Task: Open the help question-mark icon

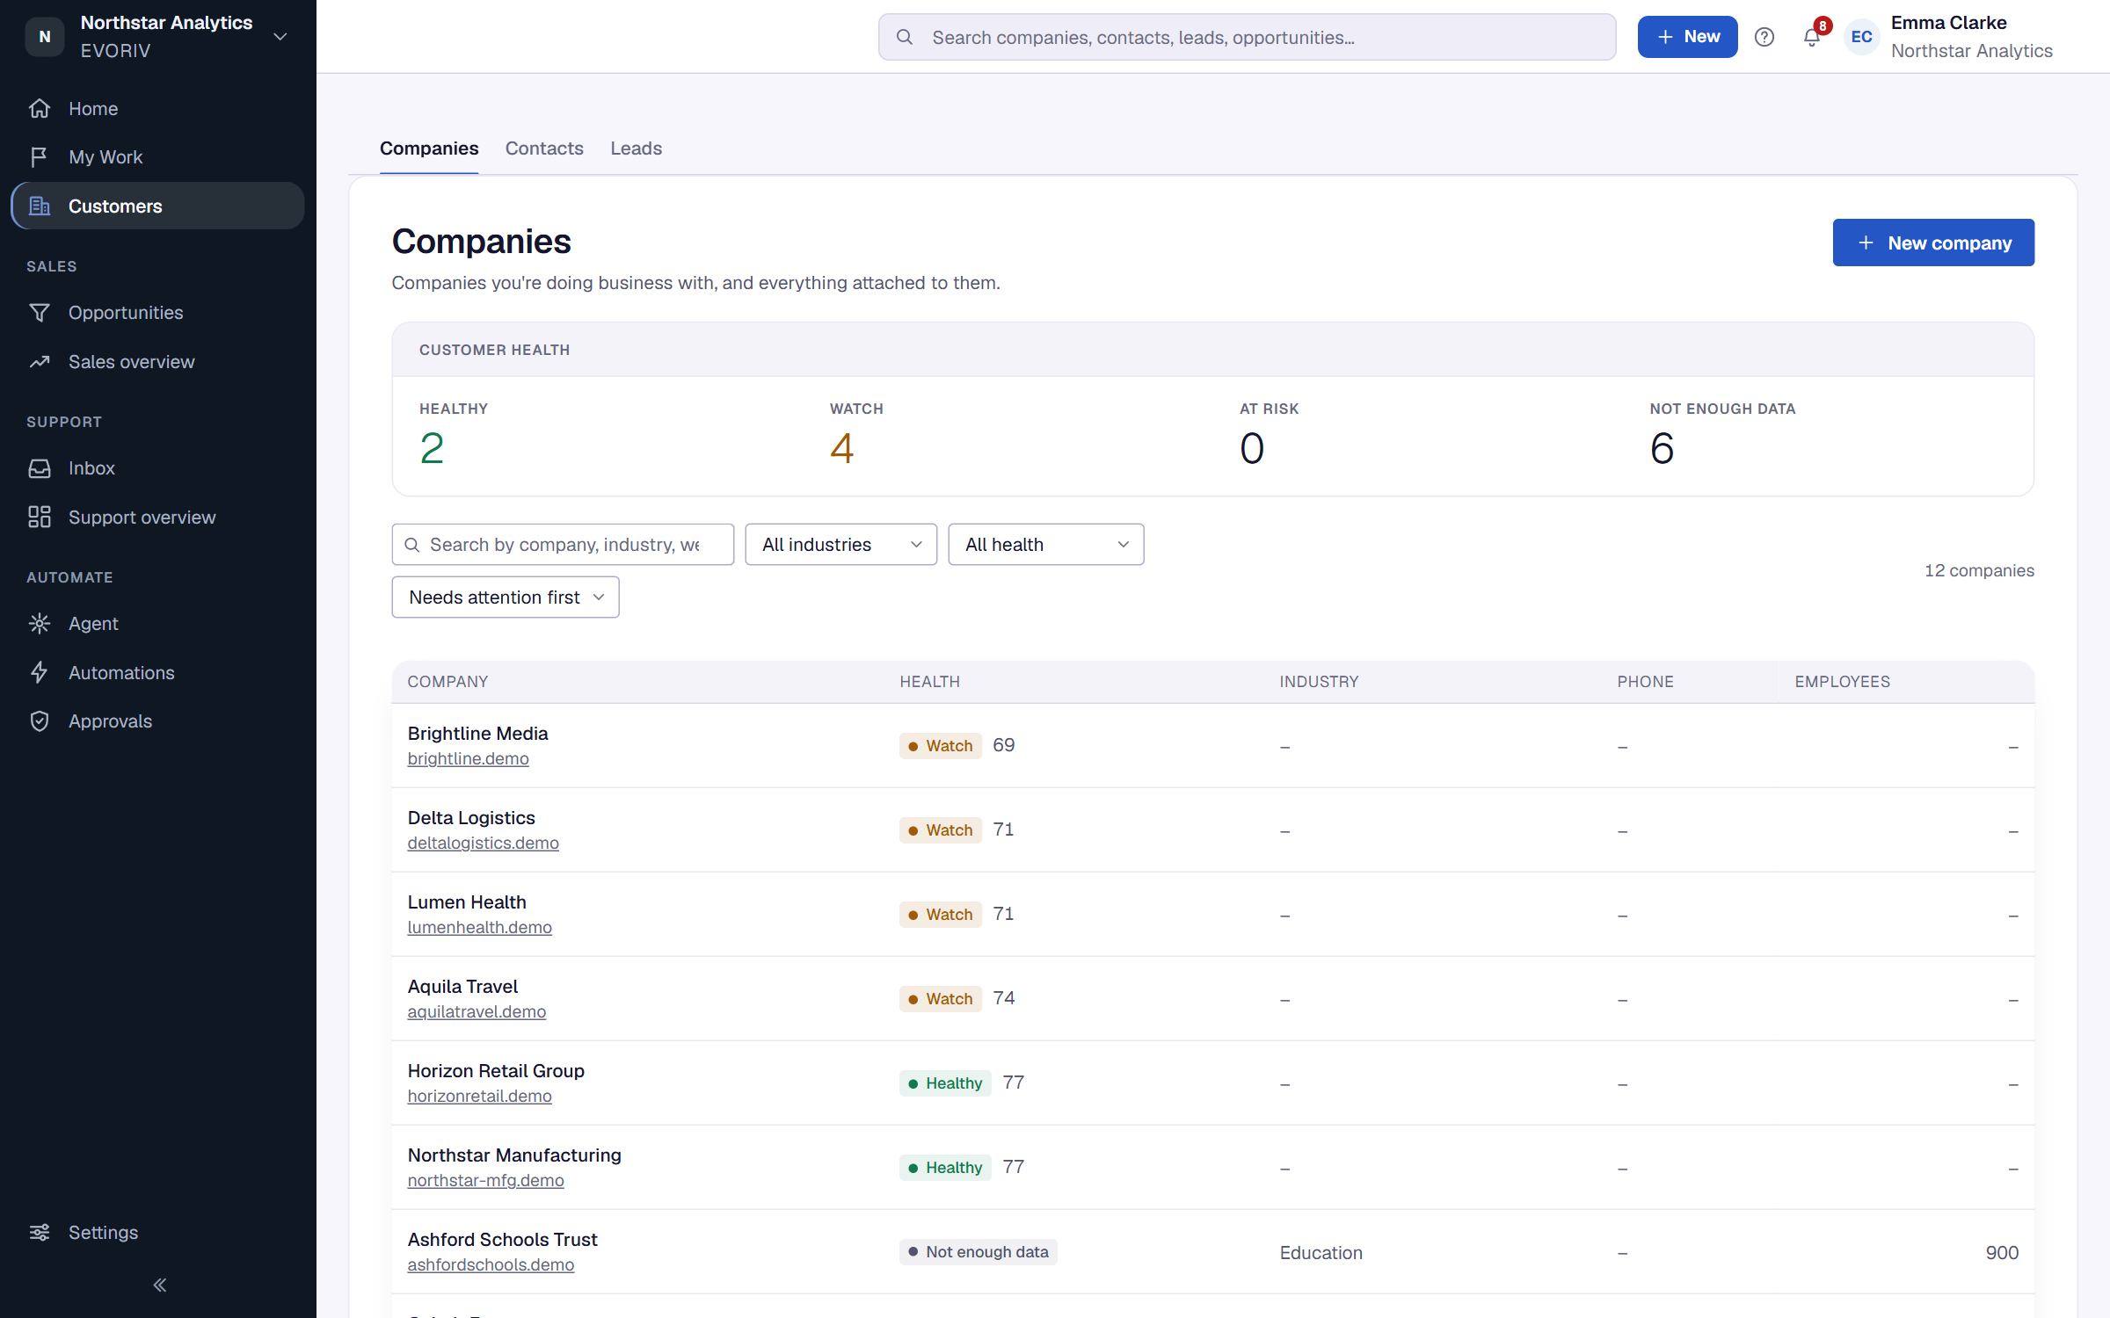Action: (x=1764, y=37)
